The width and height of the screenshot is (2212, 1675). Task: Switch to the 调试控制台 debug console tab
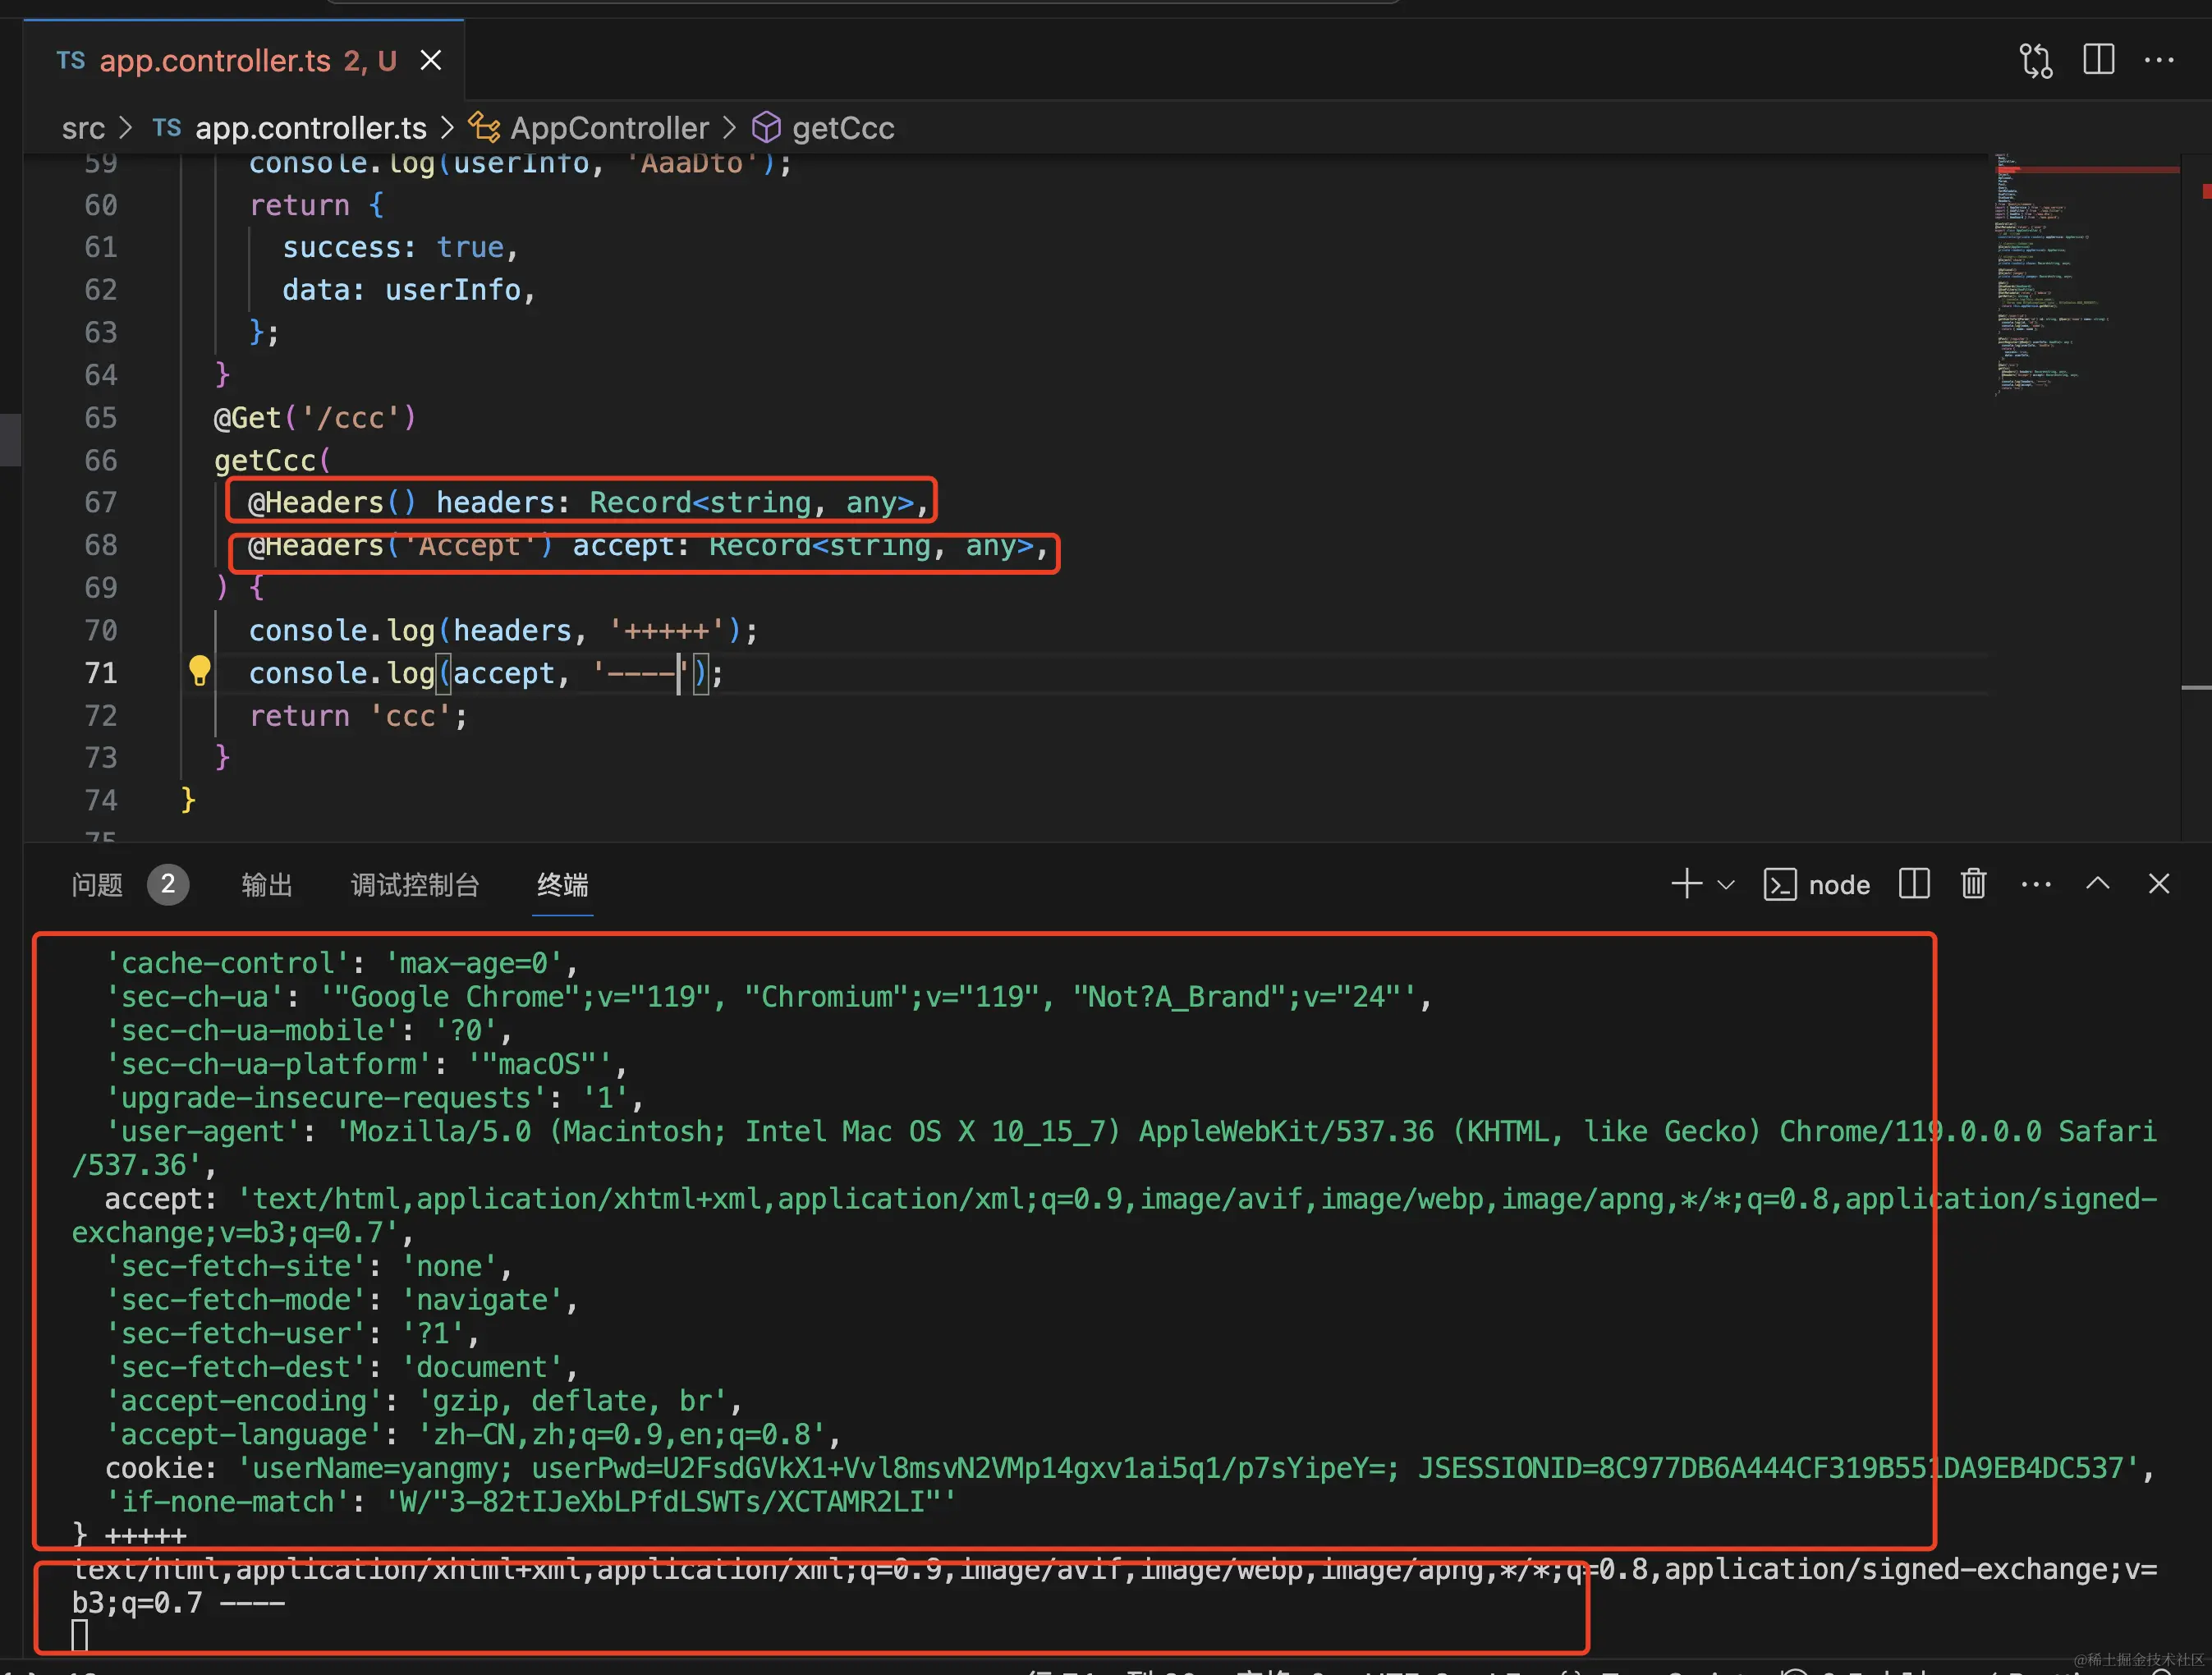coord(415,885)
